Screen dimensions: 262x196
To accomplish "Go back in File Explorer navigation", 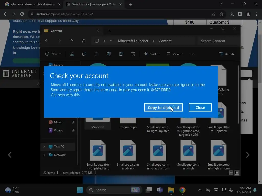I will [47, 41].
